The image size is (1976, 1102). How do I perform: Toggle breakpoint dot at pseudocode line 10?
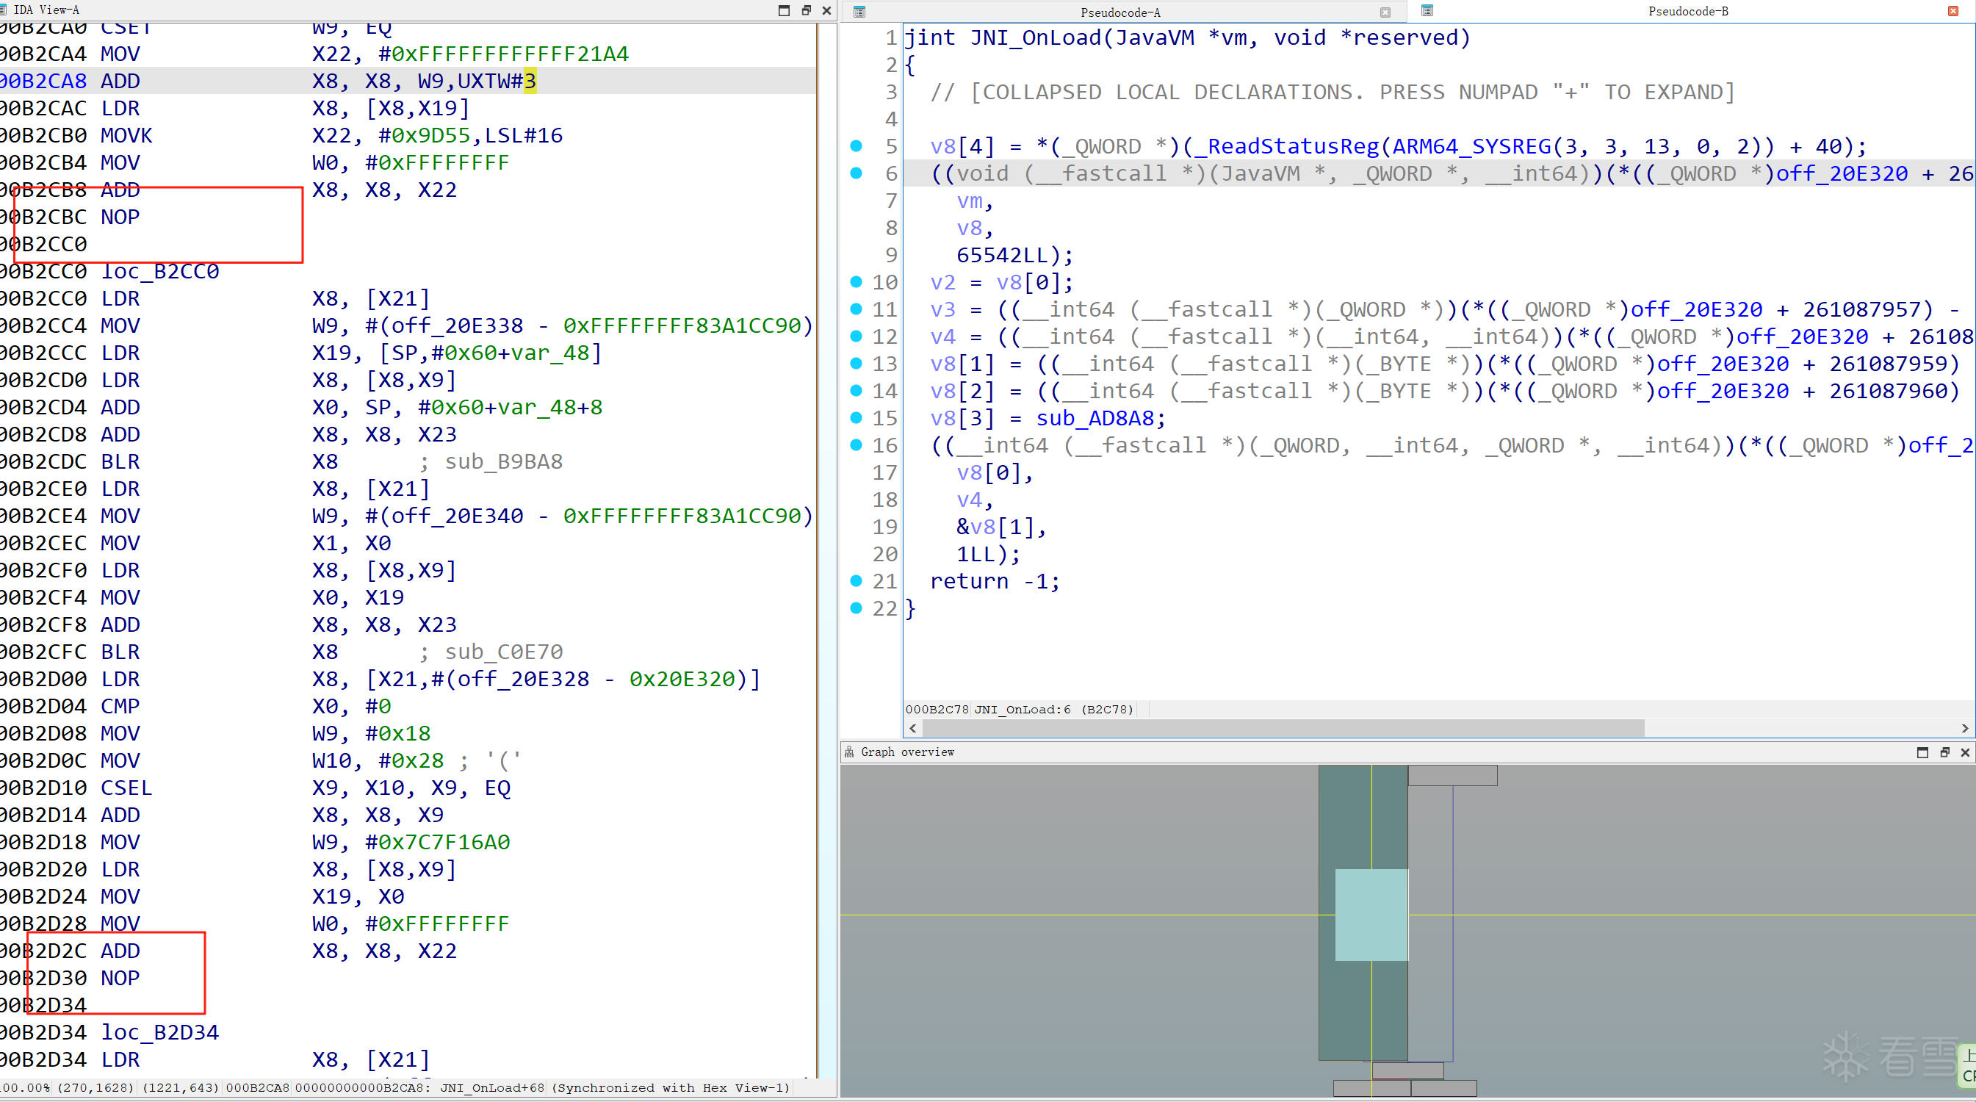coord(856,281)
